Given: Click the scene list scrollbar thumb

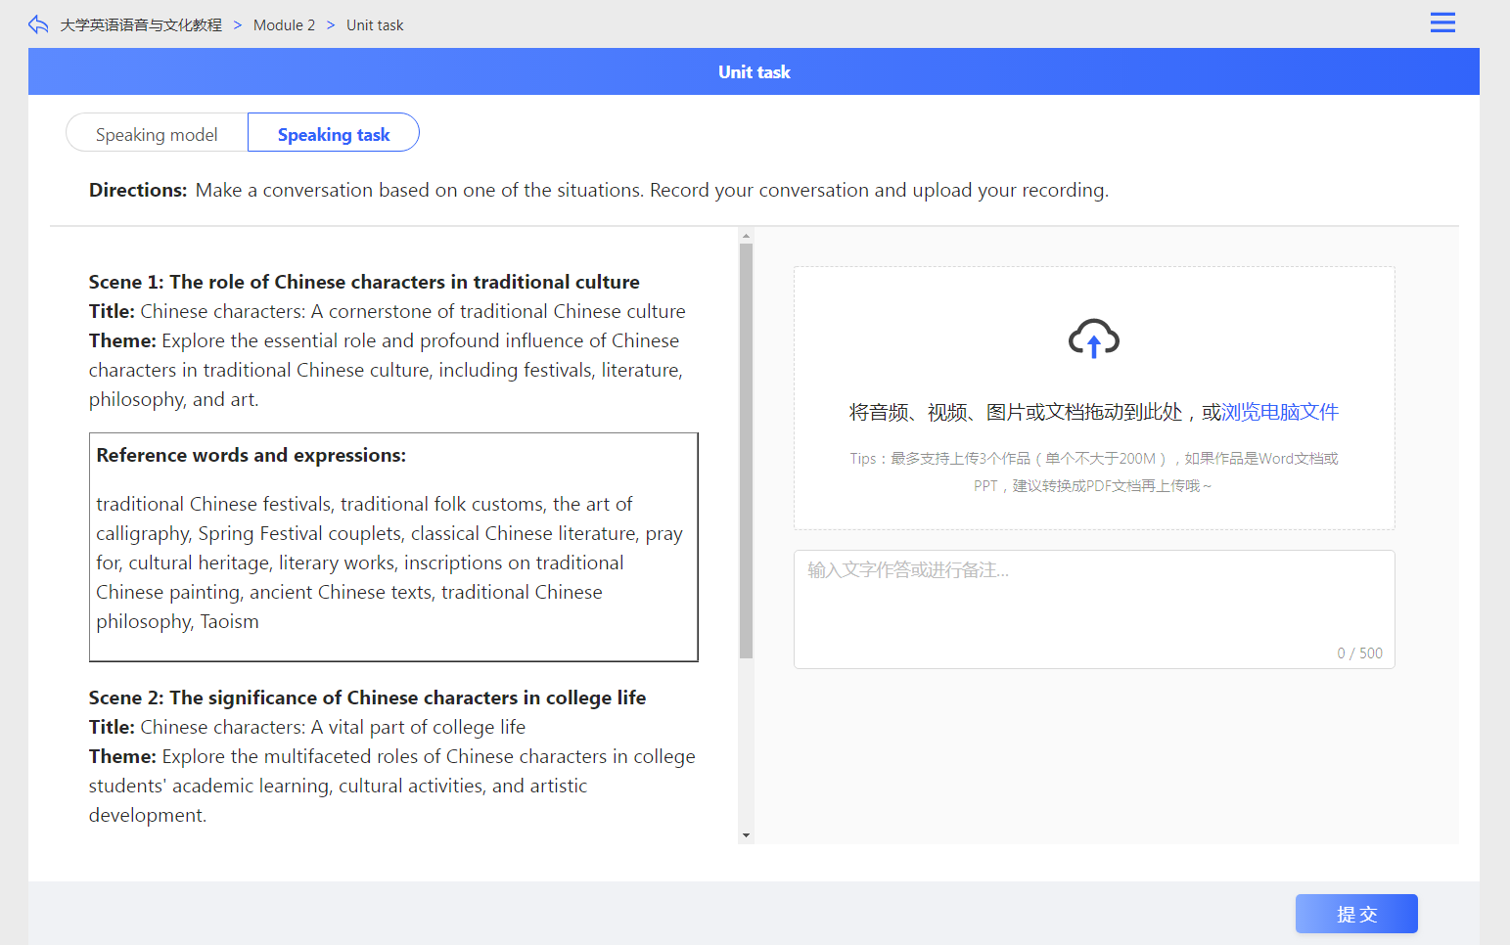Looking at the screenshot, I should click(746, 450).
